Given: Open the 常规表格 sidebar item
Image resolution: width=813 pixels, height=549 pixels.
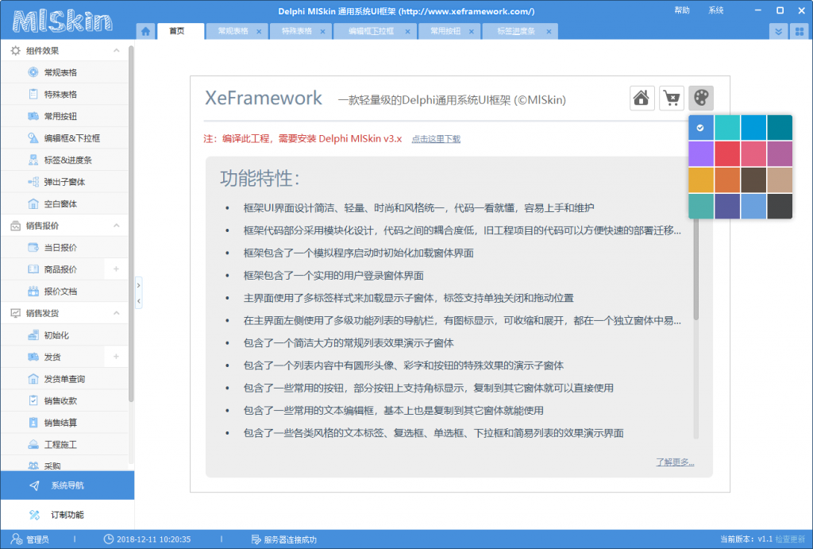Looking at the screenshot, I should pyautogui.click(x=64, y=72).
